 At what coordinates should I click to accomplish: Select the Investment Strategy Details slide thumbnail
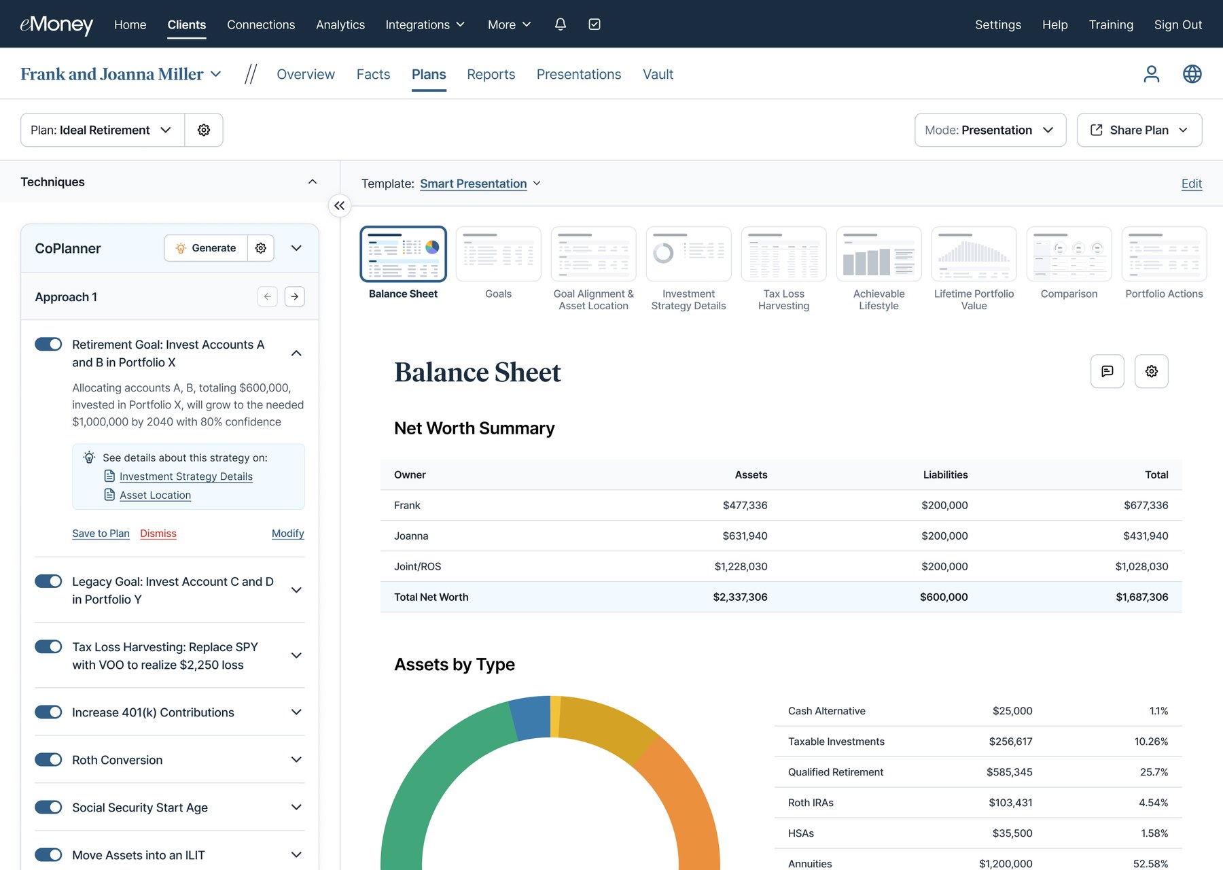(x=689, y=254)
